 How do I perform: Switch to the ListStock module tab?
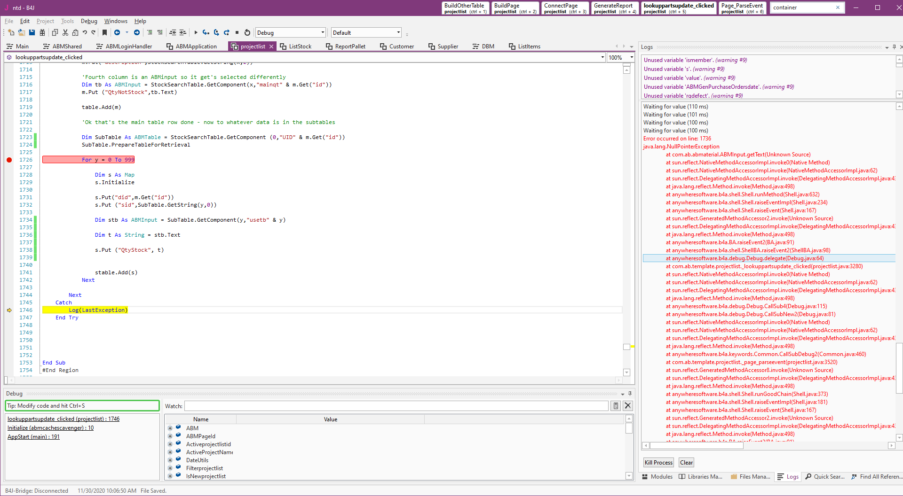coord(300,46)
